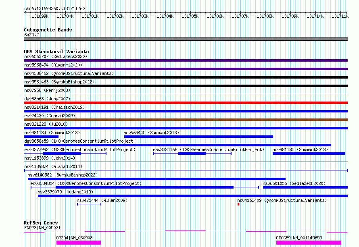Screen dimensions: 359x247
Task: Click the red dgv88n68 variant bar
Action: point(186,103)
